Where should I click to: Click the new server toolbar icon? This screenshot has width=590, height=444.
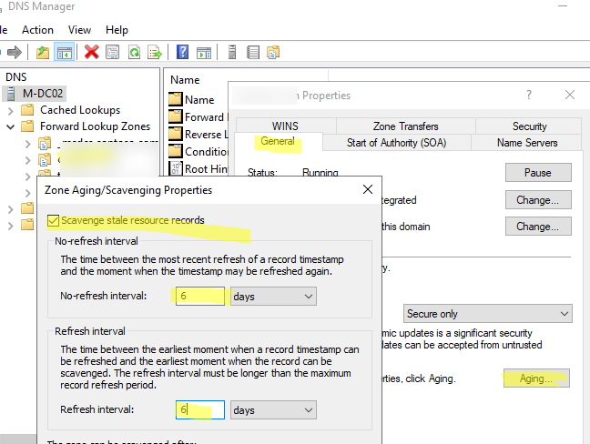[232, 52]
